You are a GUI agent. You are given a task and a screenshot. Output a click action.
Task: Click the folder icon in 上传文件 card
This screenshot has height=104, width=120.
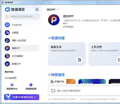(119, 60)
